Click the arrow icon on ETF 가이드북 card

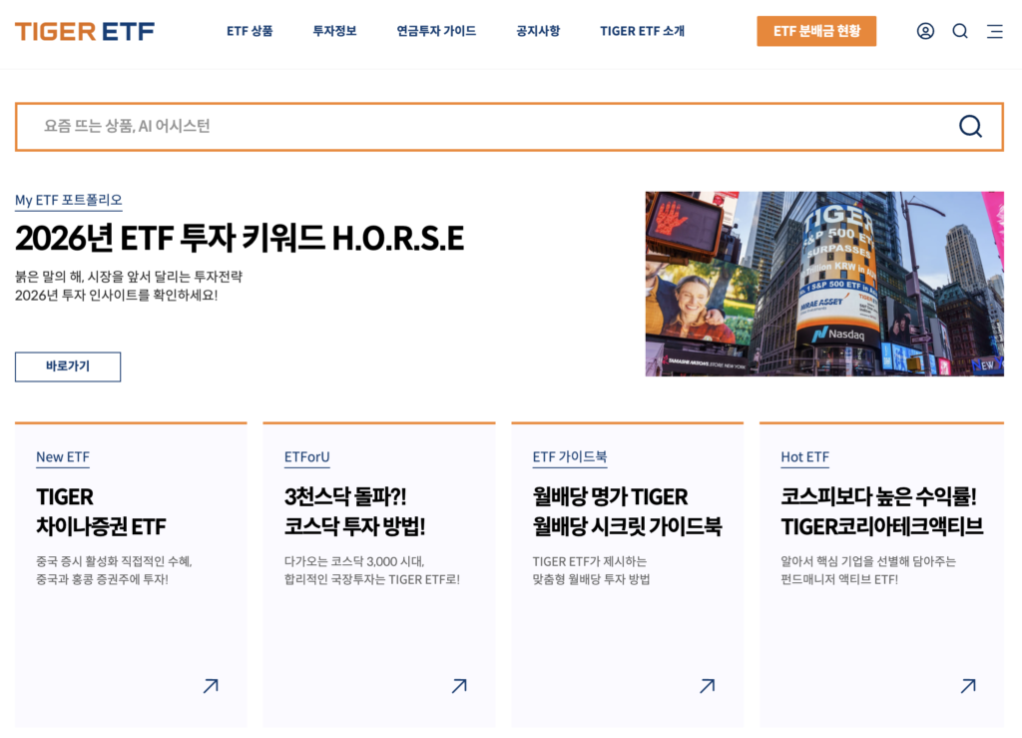click(x=707, y=686)
